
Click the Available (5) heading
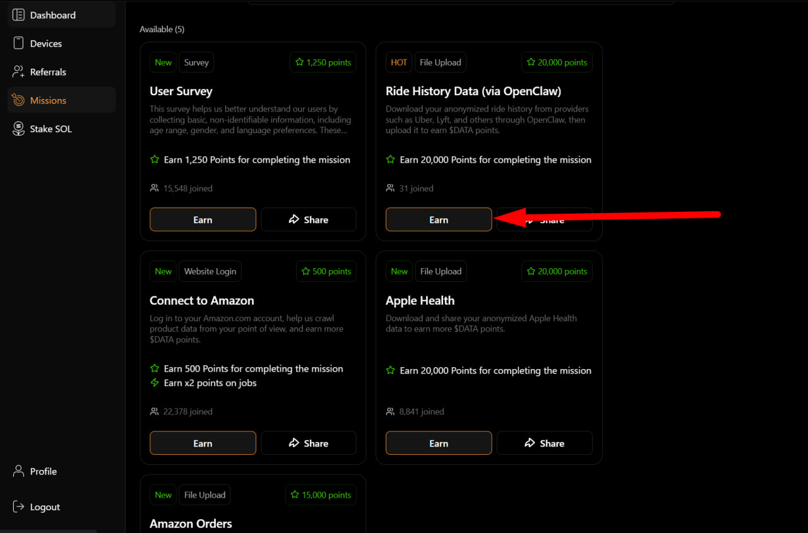pyautogui.click(x=162, y=29)
